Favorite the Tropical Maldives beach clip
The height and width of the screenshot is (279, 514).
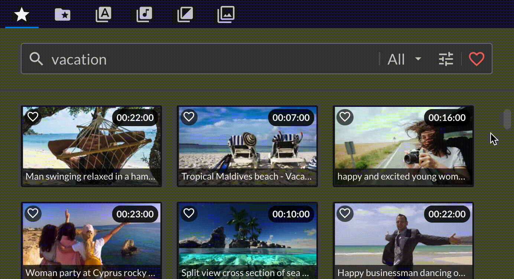coord(189,117)
